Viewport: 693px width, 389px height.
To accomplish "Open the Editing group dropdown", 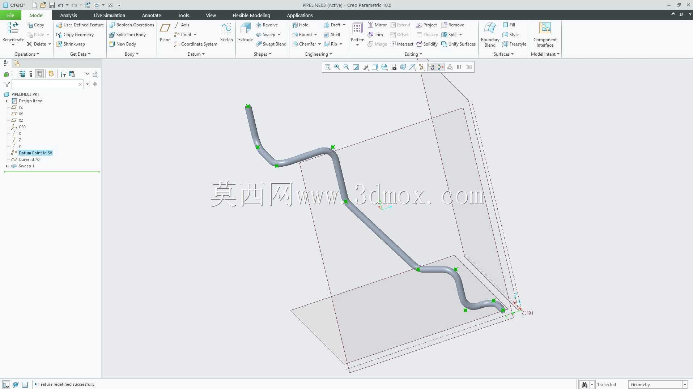I will pyautogui.click(x=413, y=54).
